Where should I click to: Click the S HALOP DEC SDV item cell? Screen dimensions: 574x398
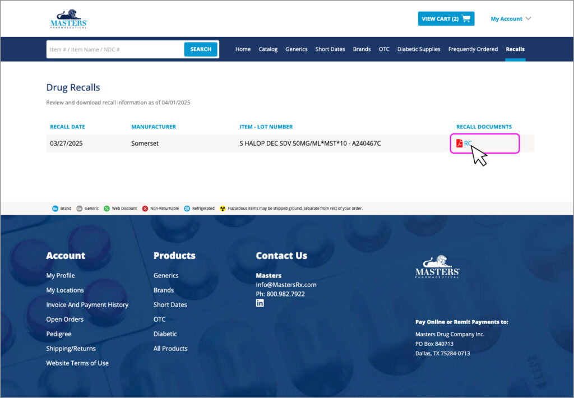pyautogui.click(x=310, y=143)
